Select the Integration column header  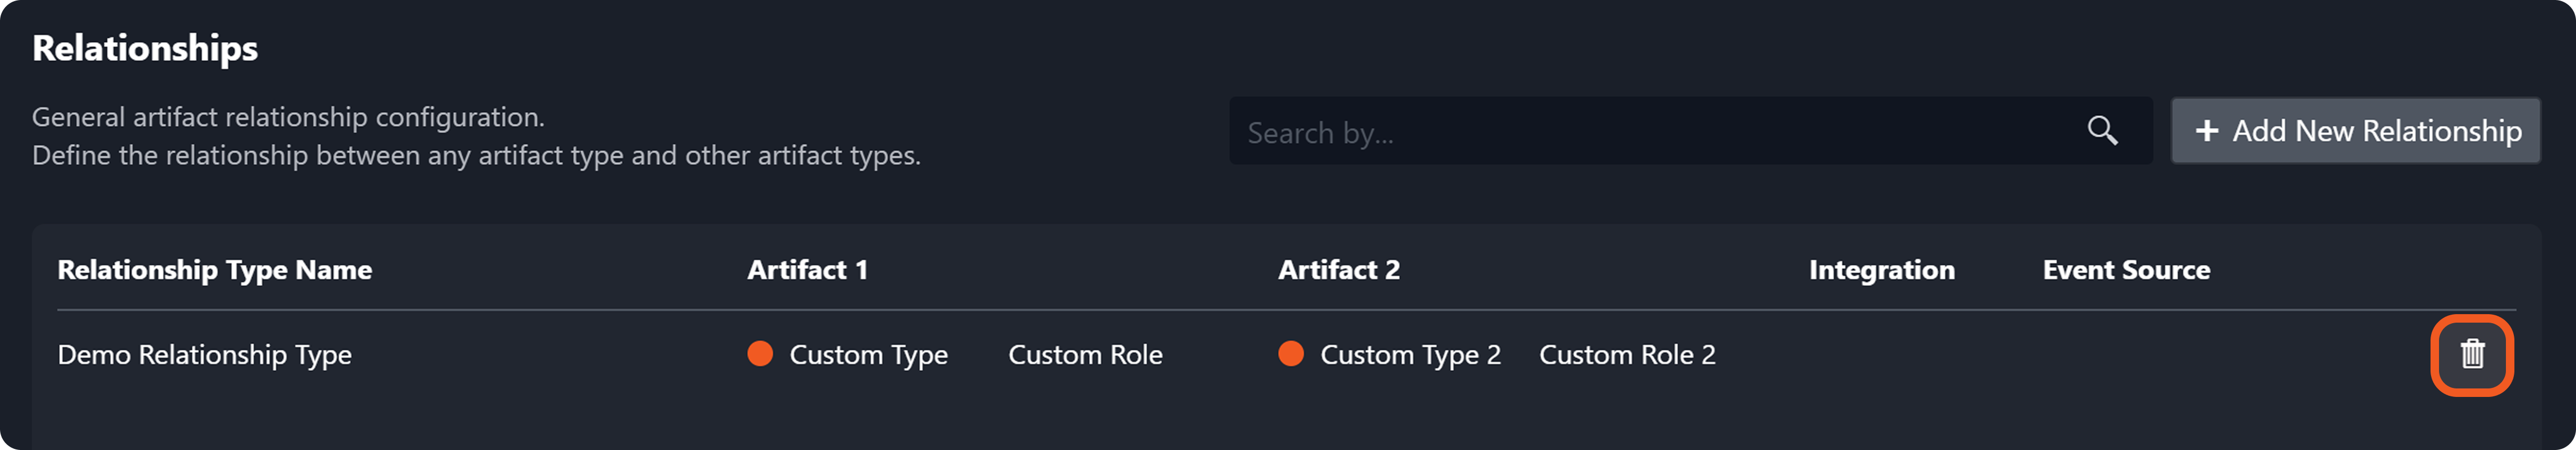pos(1881,270)
